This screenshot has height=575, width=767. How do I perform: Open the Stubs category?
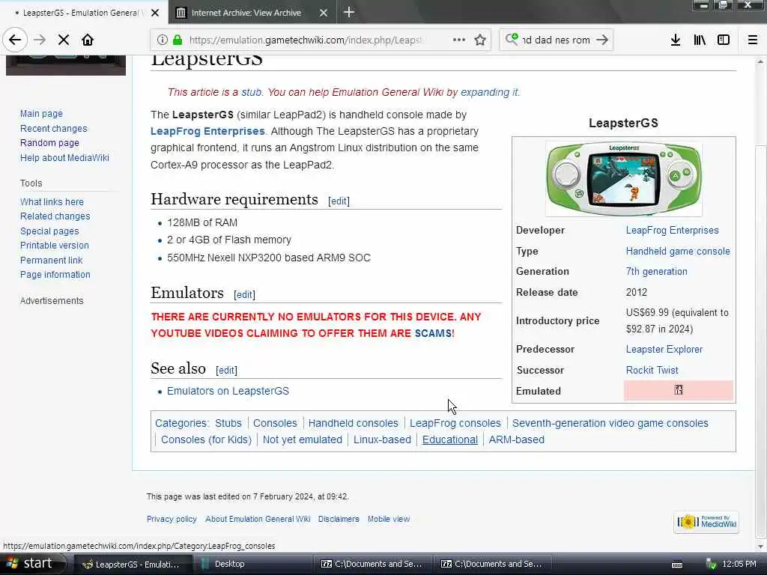228,424
